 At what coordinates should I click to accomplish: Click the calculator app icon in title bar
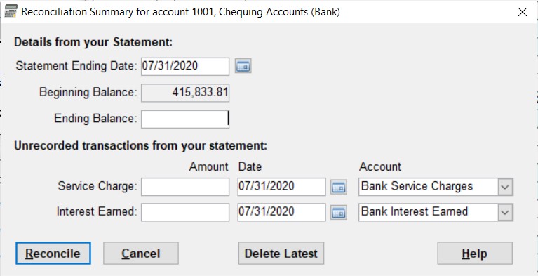pos(11,12)
